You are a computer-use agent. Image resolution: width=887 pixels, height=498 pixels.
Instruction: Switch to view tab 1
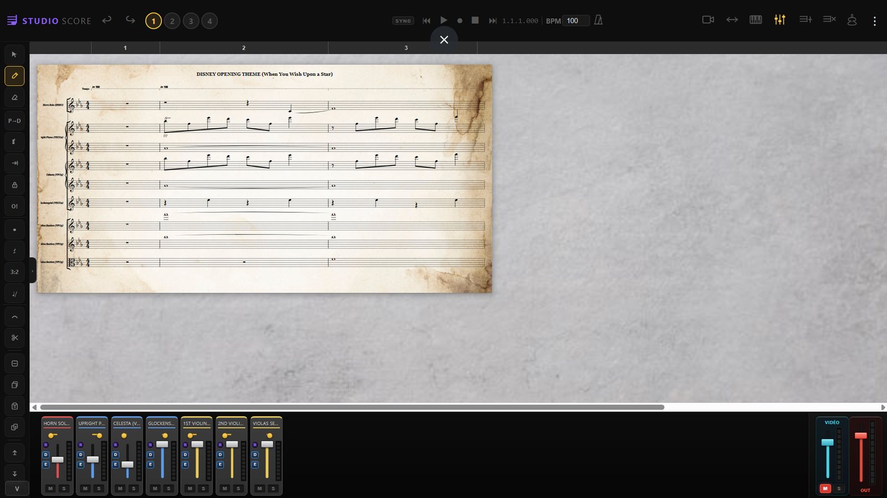[154, 21]
